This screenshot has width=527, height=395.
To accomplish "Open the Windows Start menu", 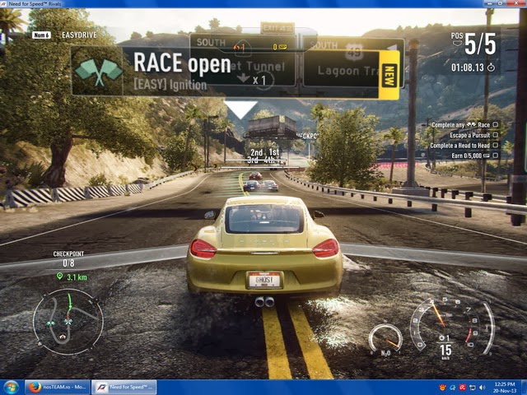I will (11, 388).
